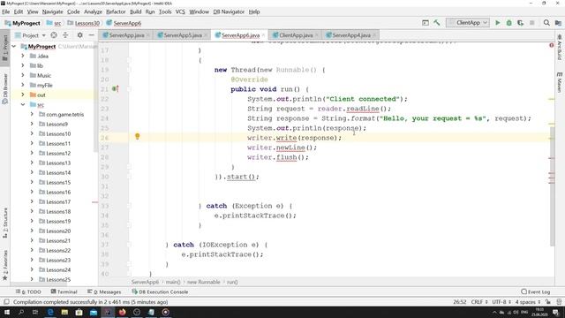Image resolution: width=565 pixels, height=318 pixels.
Task: Click the yellow intention lightbulb
Action: [138, 136]
